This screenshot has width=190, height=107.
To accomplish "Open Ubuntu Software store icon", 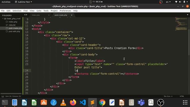I will click(44, 103).
